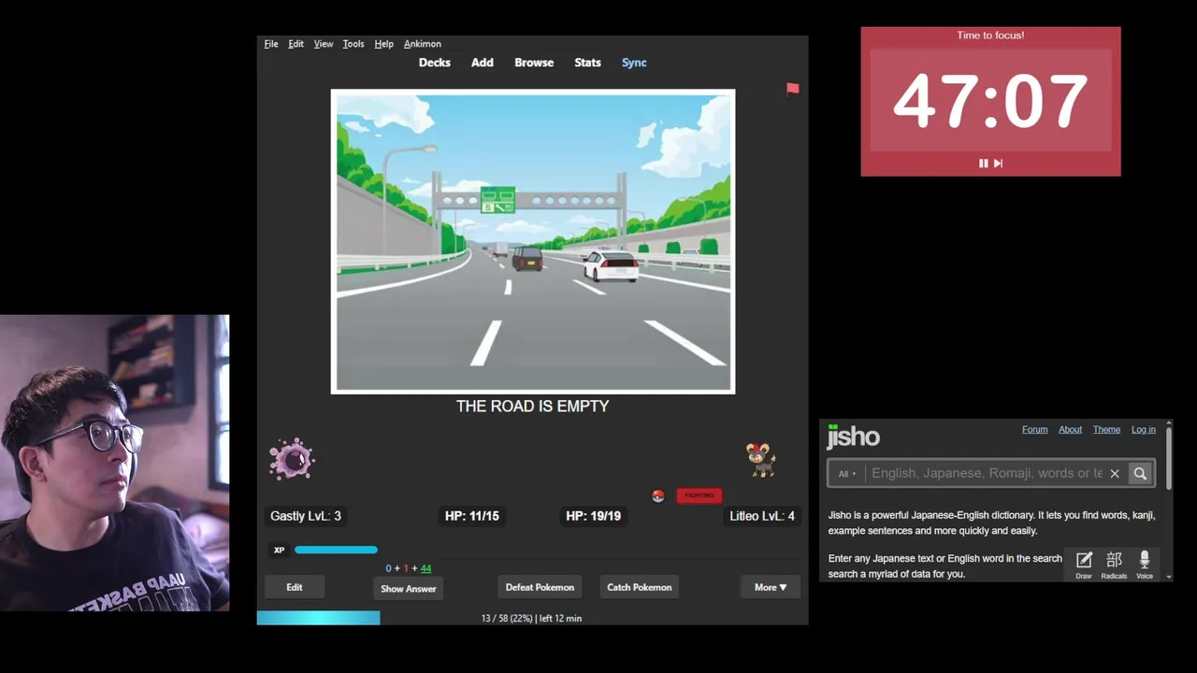Screen dimensions: 1197x673
Task: Activate Jisho Voice input
Action: click(x=1145, y=565)
